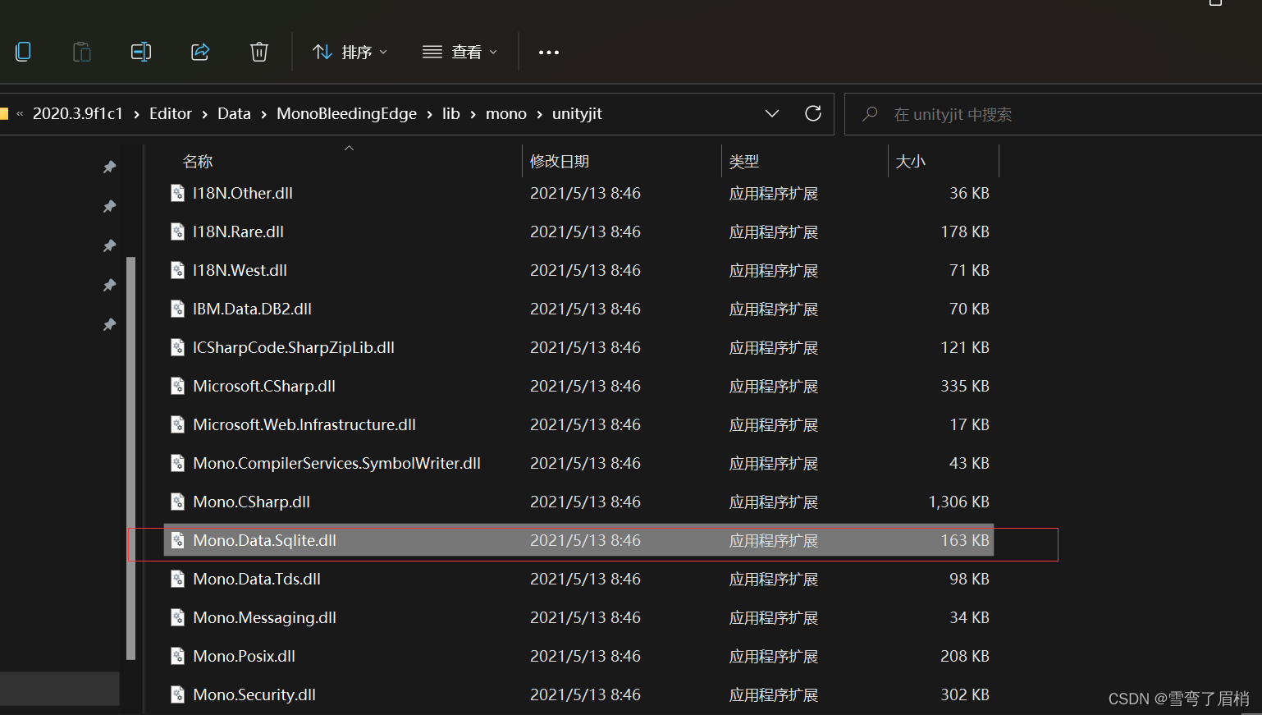Click the dll icon of Mono.Posix.dll
This screenshot has width=1262, height=715.
pos(177,656)
